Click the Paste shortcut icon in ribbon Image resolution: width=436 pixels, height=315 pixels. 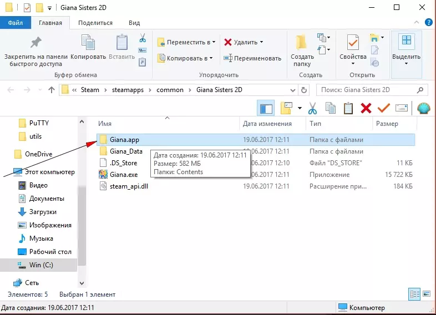click(x=142, y=62)
